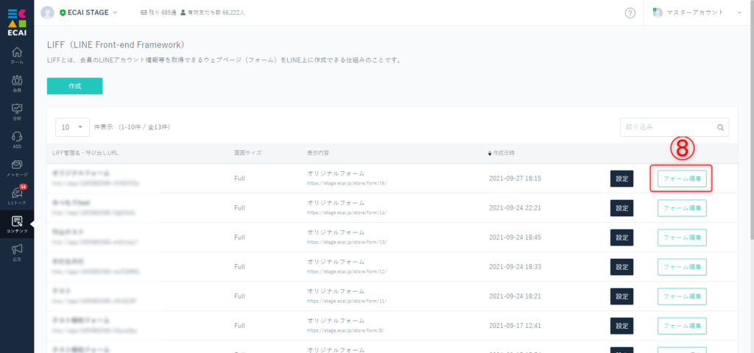Click the date 2021-09-24 18:45
Screen dimensions: 754x353
[515, 238]
